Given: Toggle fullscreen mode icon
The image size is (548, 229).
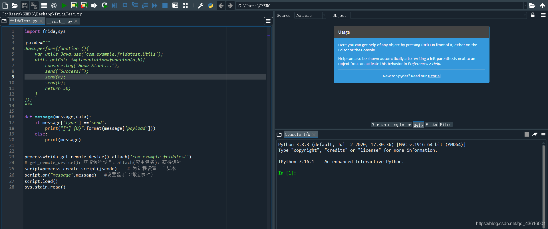Looking at the screenshot, I should pyautogui.click(x=186, y=5).
